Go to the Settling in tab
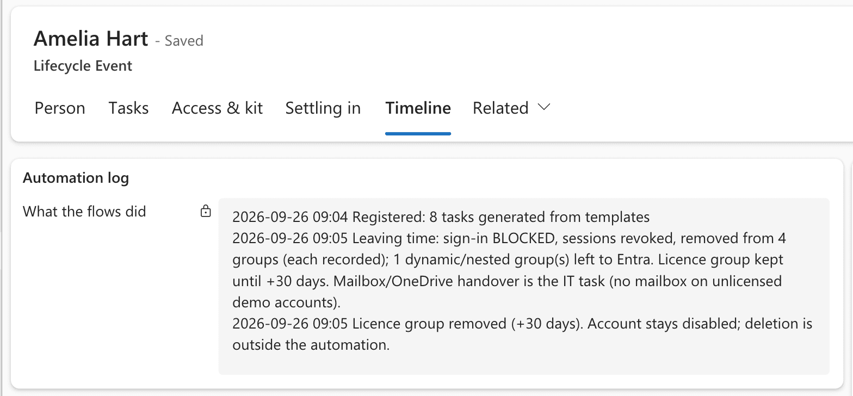This screenshot has width=853, height=396. pyautogui.click(x=323, y=108)
